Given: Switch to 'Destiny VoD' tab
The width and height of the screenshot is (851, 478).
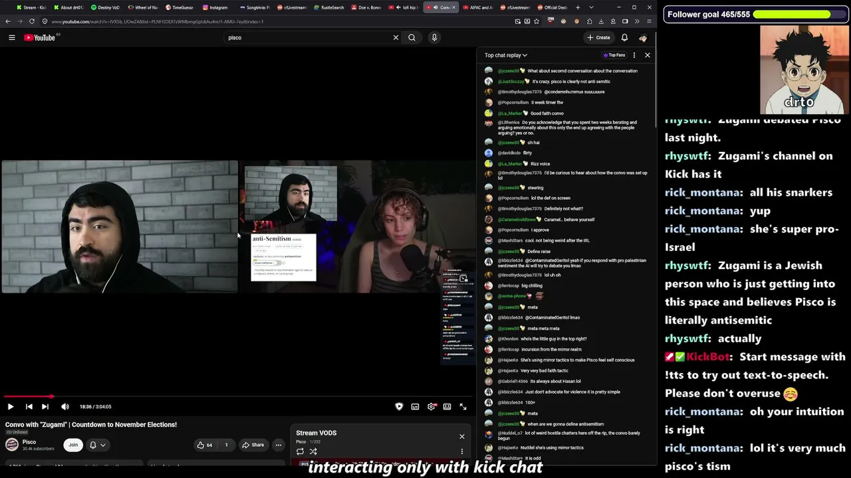Looking at the screenshot, I should [105, 7].
